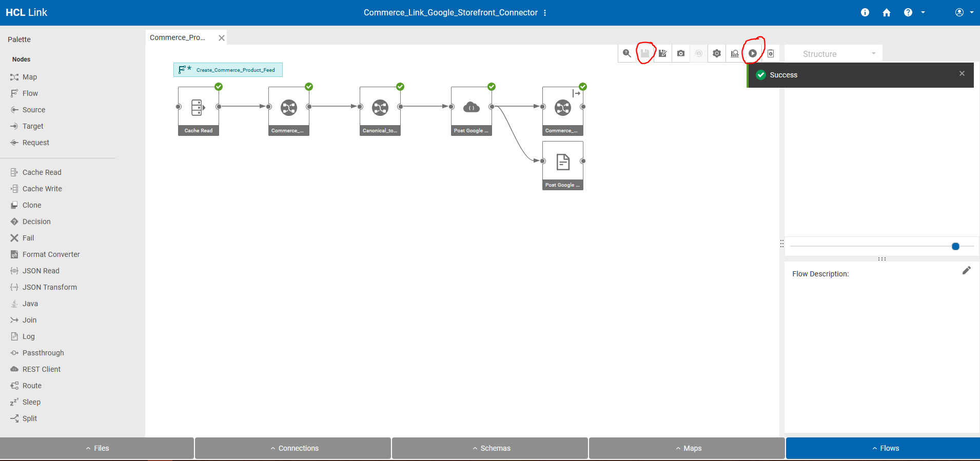Open the info icon in header
This screenshot has width=980, height=461.
(x=865, y=12)
